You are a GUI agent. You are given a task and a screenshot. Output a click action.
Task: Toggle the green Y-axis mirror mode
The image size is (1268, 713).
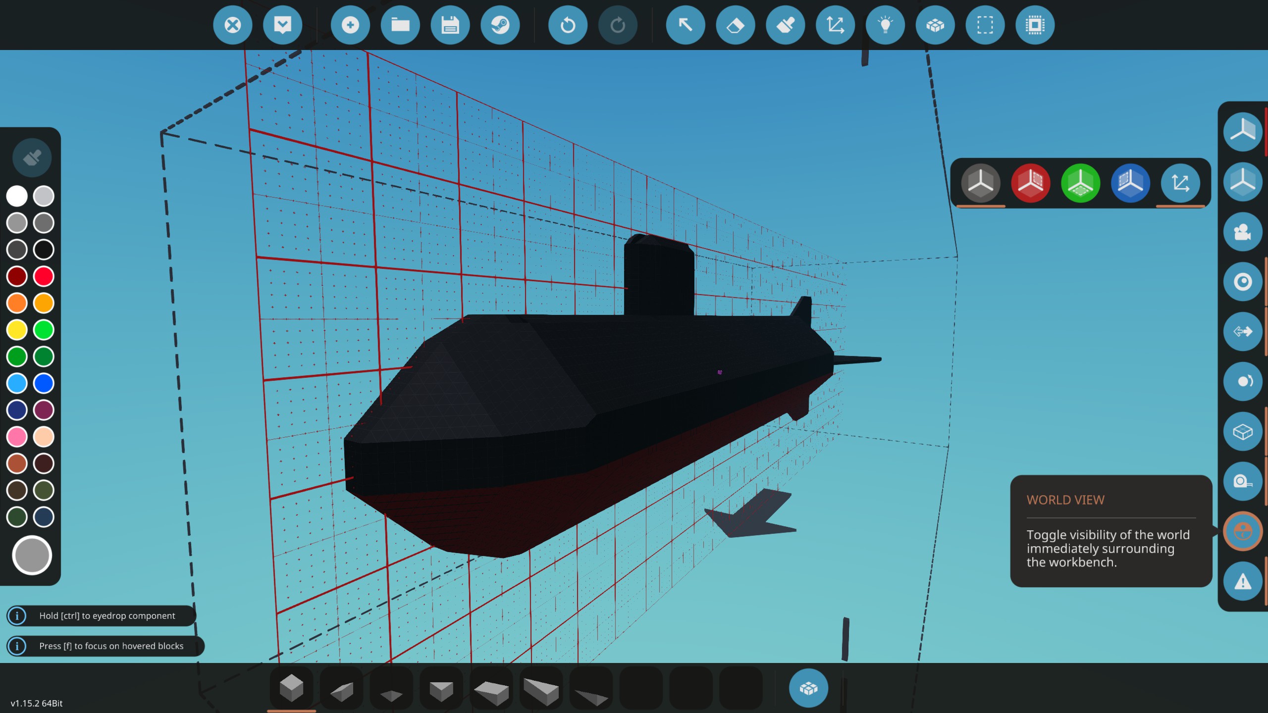coord(1080,183)
